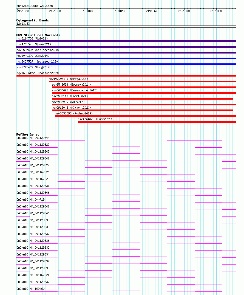Select the nsv5590117 (Ebert2021) variant label
This screenshot has height=295, width=244.
70,96
